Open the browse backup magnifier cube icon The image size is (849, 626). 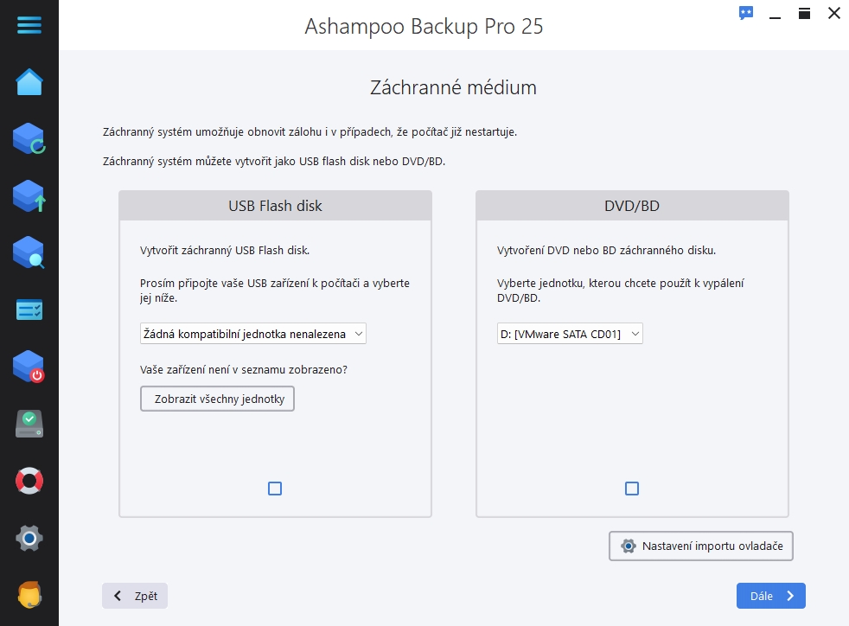pos(29,252)
